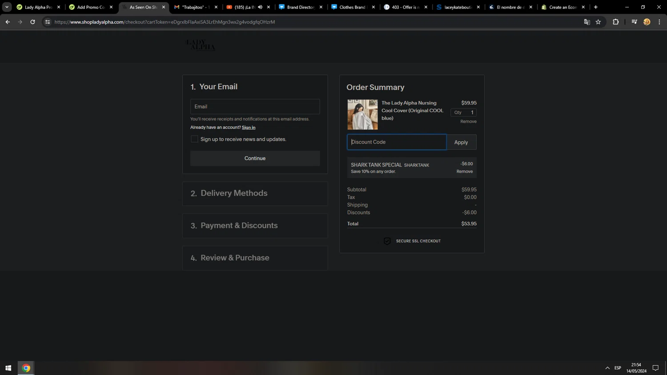
Task: Switch to 403 Offer tab
Action: [x=405, y=7]
